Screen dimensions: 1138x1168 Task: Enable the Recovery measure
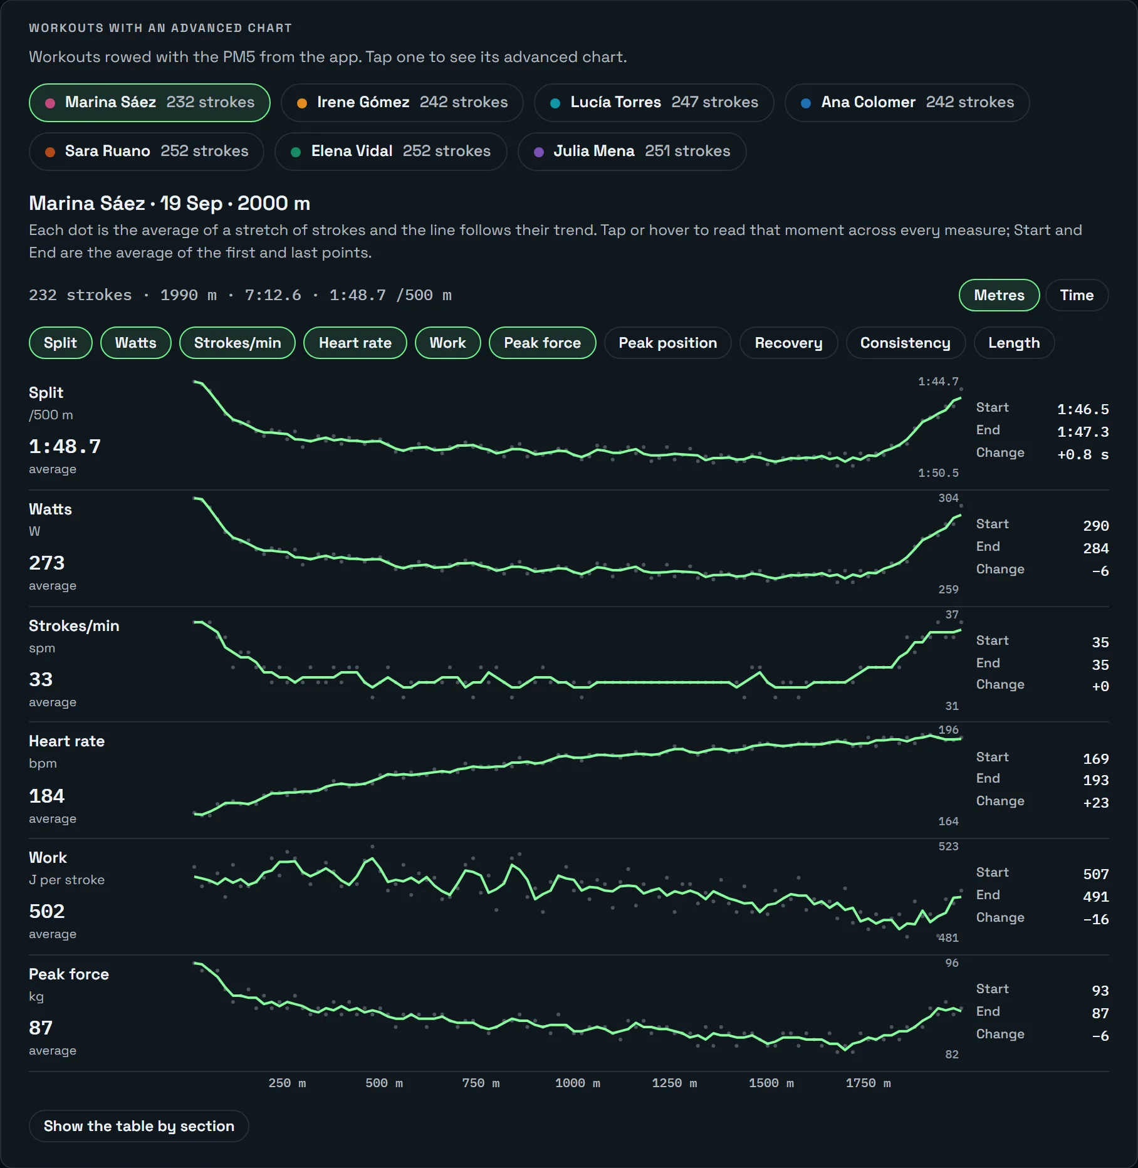788,343
